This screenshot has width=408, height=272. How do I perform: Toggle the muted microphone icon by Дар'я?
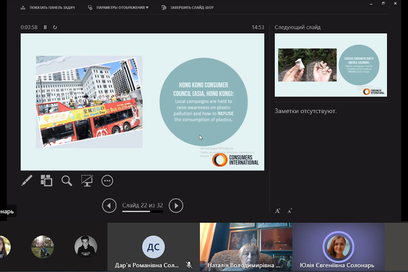[x=189, y=265]
